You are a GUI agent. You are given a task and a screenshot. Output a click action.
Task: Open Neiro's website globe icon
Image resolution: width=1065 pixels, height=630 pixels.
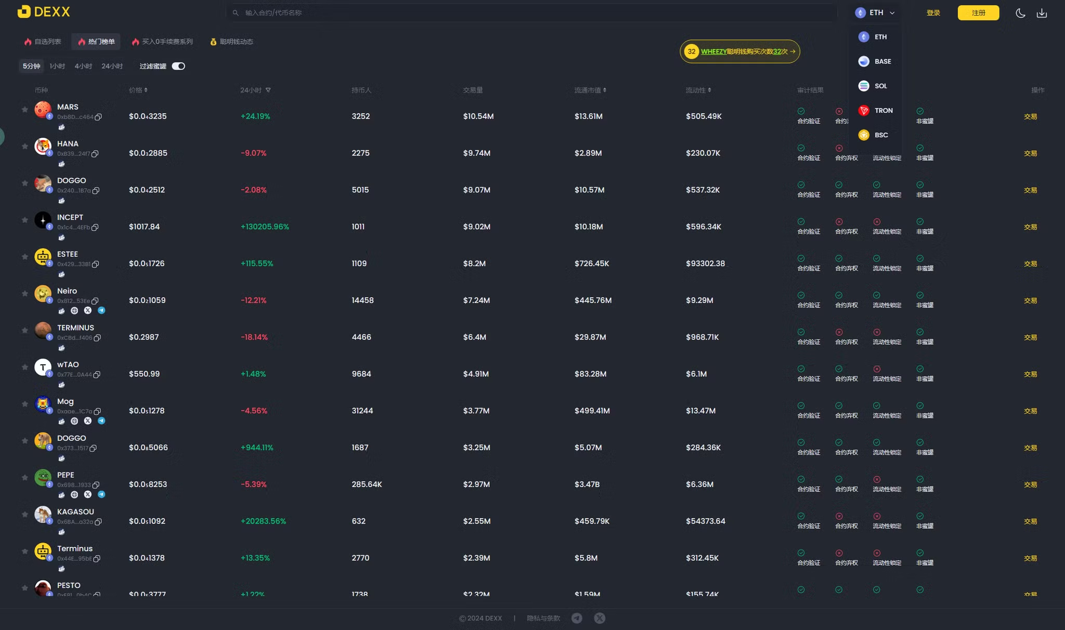tap(74, 310)
